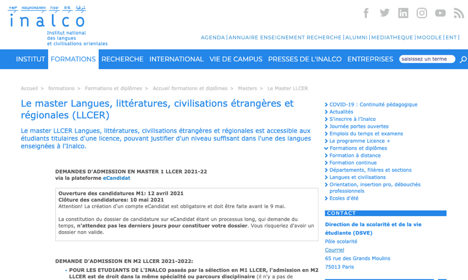The image size is (468, 280).
Task: Click 'Clôture des candidatures: 10 mai 2021' text
Action: (x=111, y=200)
